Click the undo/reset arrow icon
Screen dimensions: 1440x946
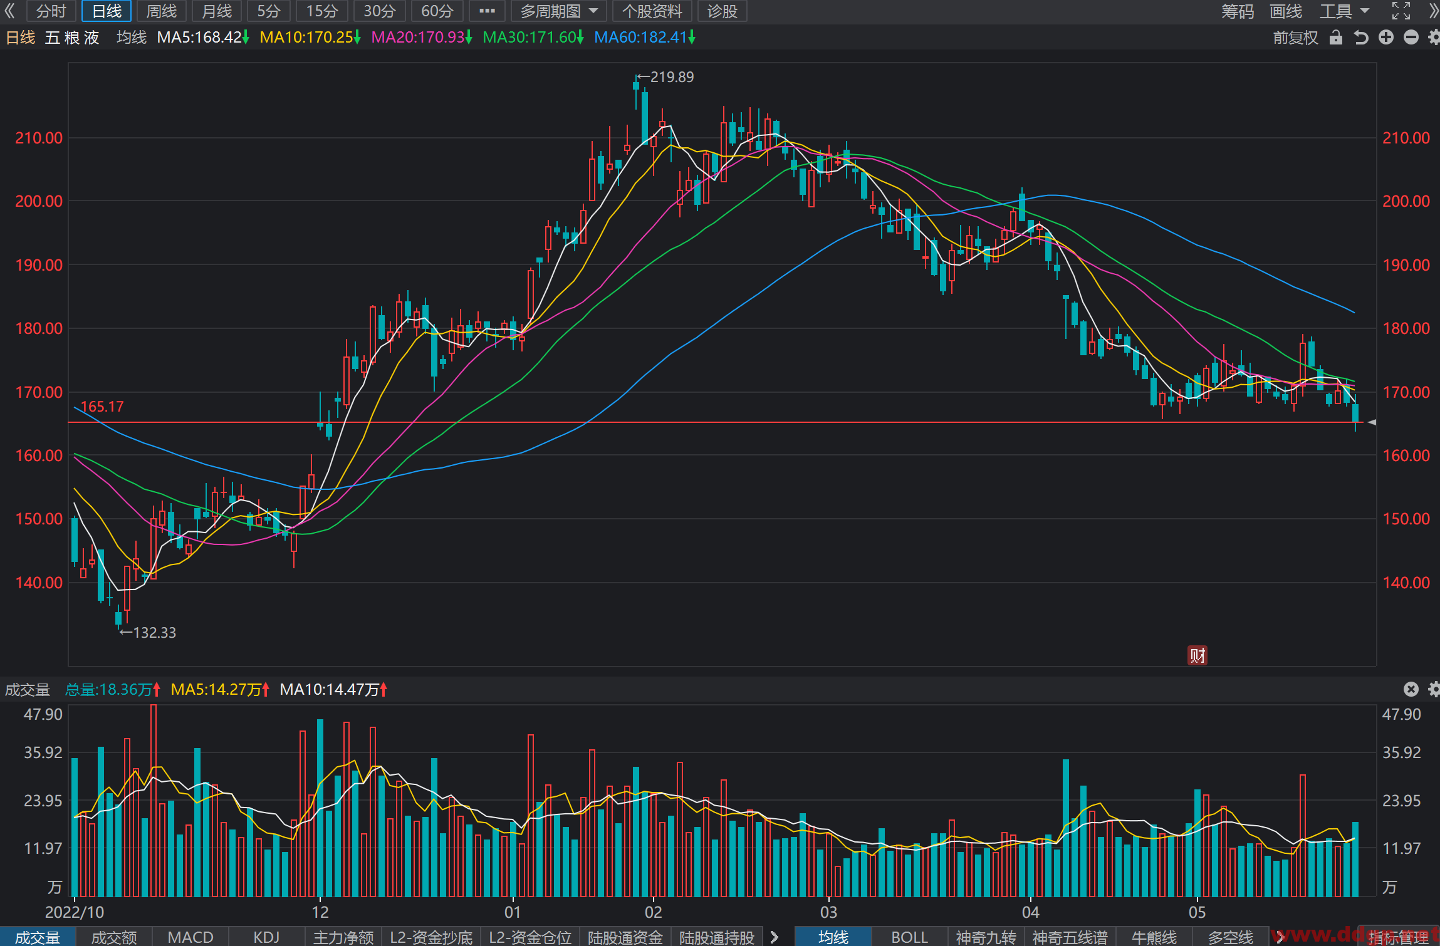coord(1360,38)
